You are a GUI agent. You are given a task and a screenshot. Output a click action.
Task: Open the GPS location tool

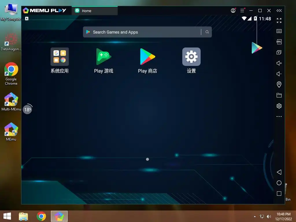click(279, 84)
